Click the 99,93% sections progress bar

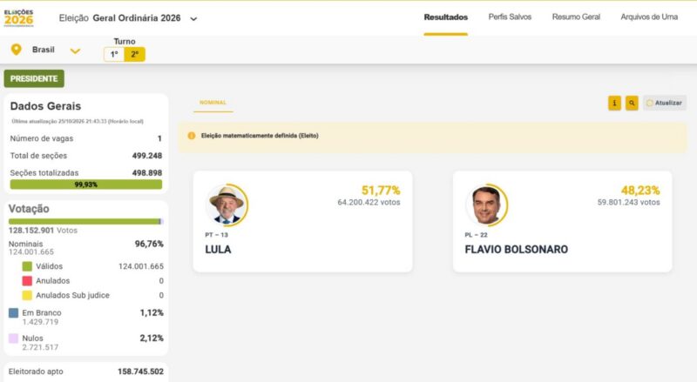tap(85, 184)
